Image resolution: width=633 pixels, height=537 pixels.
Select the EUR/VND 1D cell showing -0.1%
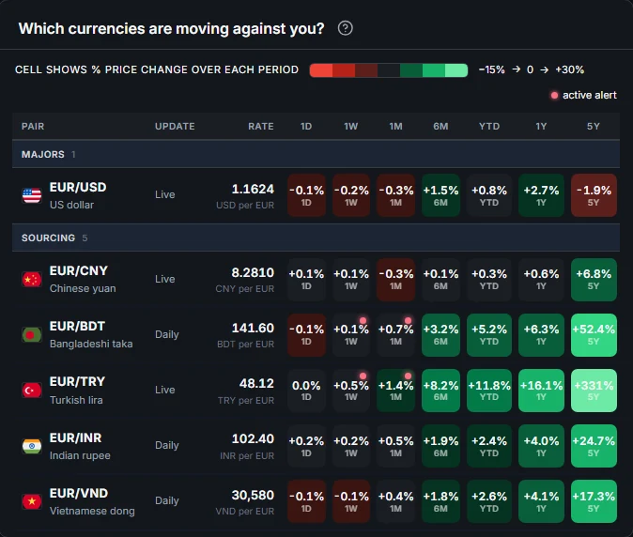pos(306,501)
